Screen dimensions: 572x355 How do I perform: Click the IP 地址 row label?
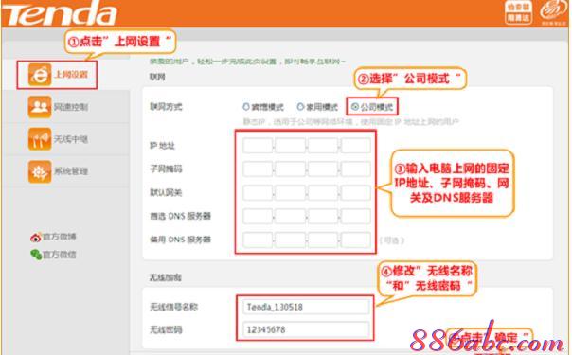[162, 146]
